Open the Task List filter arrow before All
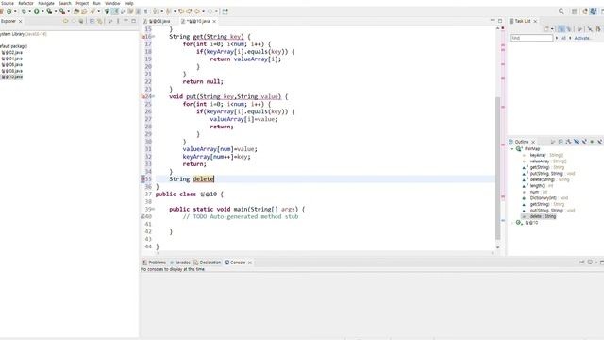The height and width of the screenshot is (340, 604). click(557, 38)
